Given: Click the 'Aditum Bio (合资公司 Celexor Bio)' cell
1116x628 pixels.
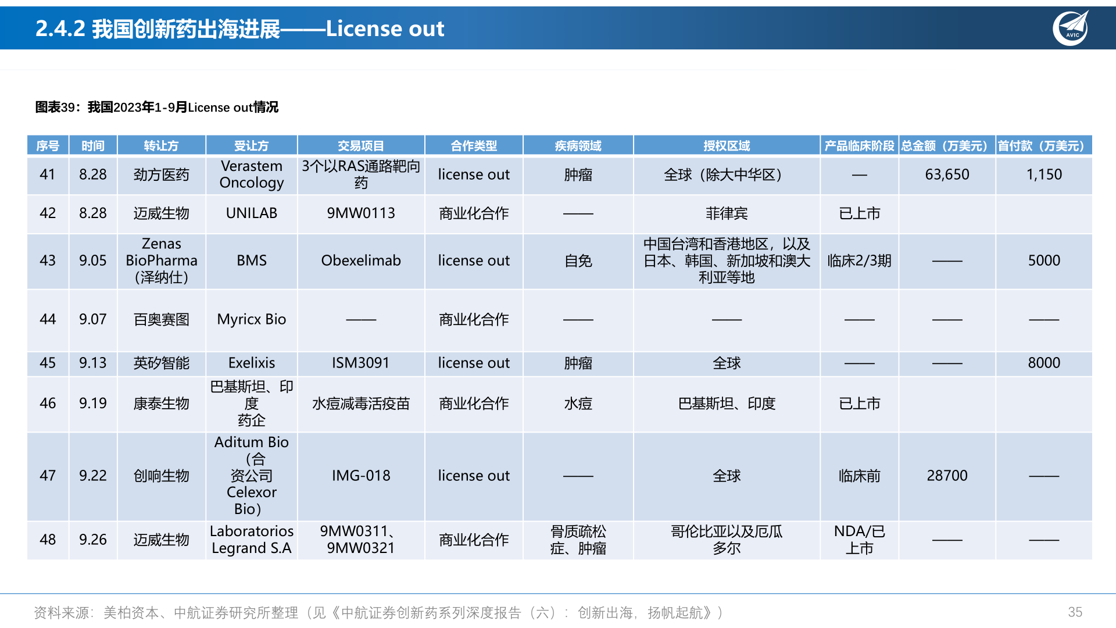Looking at the screenshot, I should [x=251, y=476].
